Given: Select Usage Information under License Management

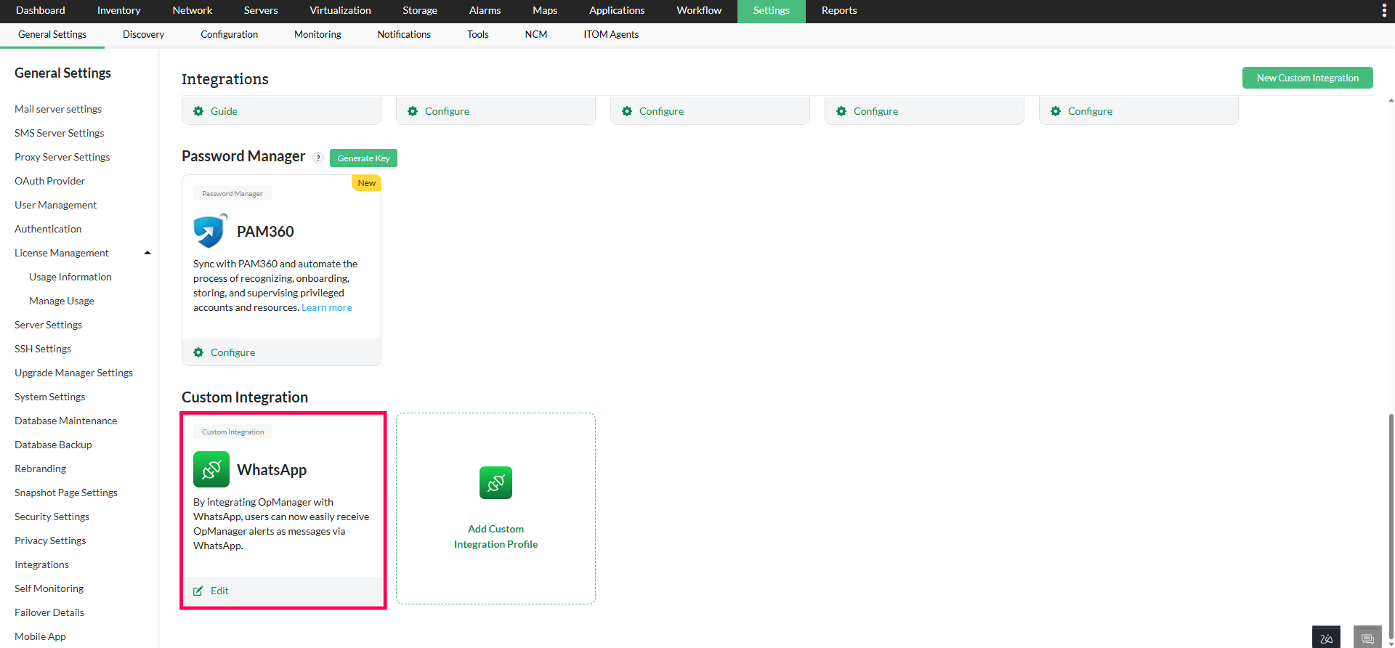Looking at the screenshot, I should (x=70, y=277).
